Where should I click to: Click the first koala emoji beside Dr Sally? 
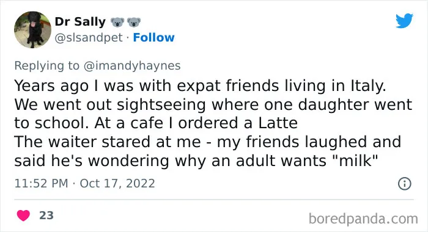point(117,22)
